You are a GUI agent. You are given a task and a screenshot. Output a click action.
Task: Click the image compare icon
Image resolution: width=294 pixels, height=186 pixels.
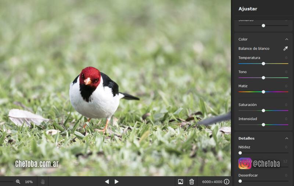(x=180, y=182)
